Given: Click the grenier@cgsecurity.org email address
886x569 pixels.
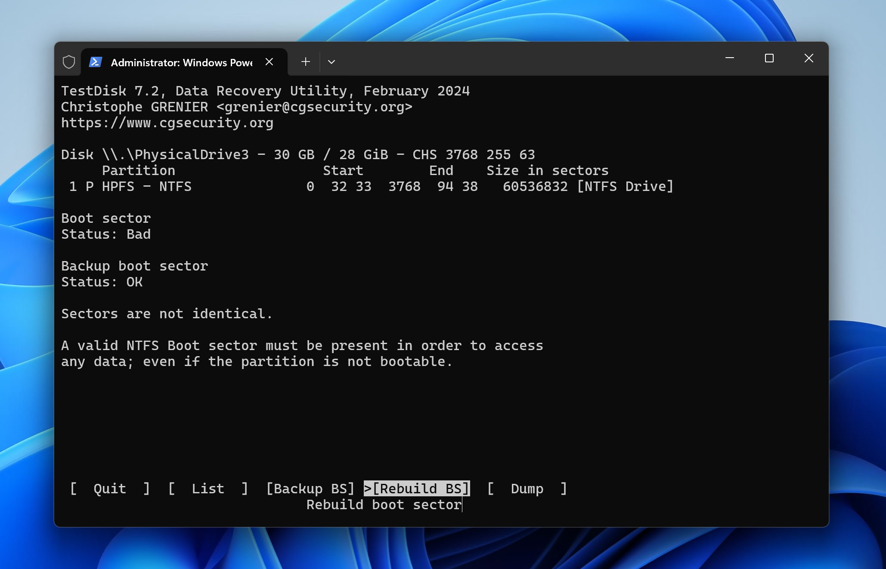Looking at the screenshot, I should [314, 107].
